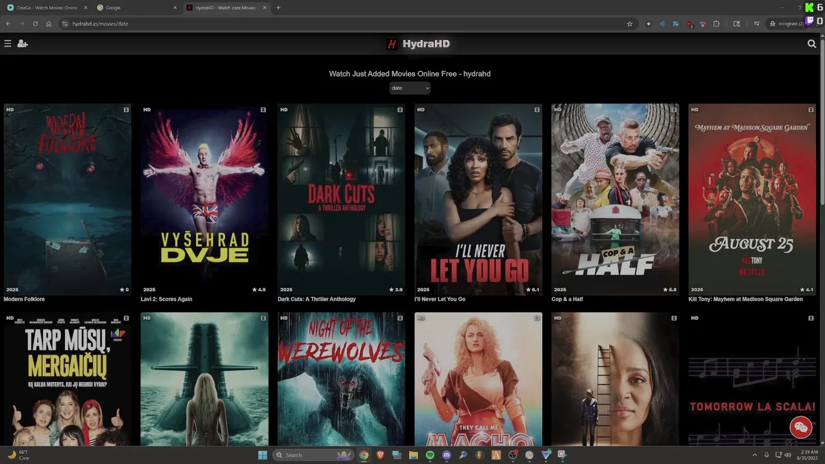
Task: Open Lavi 2: Scores Again poster
Action: 204,199
